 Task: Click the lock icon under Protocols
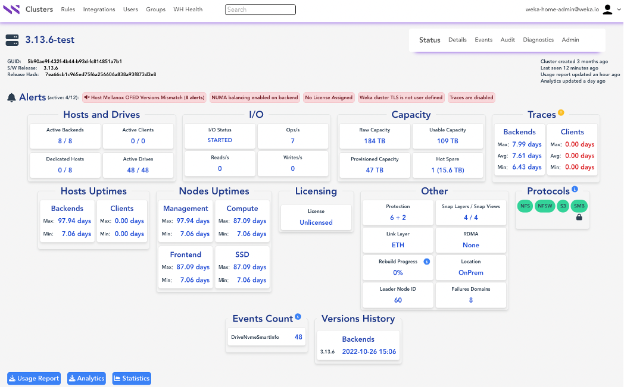pos(579,217)
